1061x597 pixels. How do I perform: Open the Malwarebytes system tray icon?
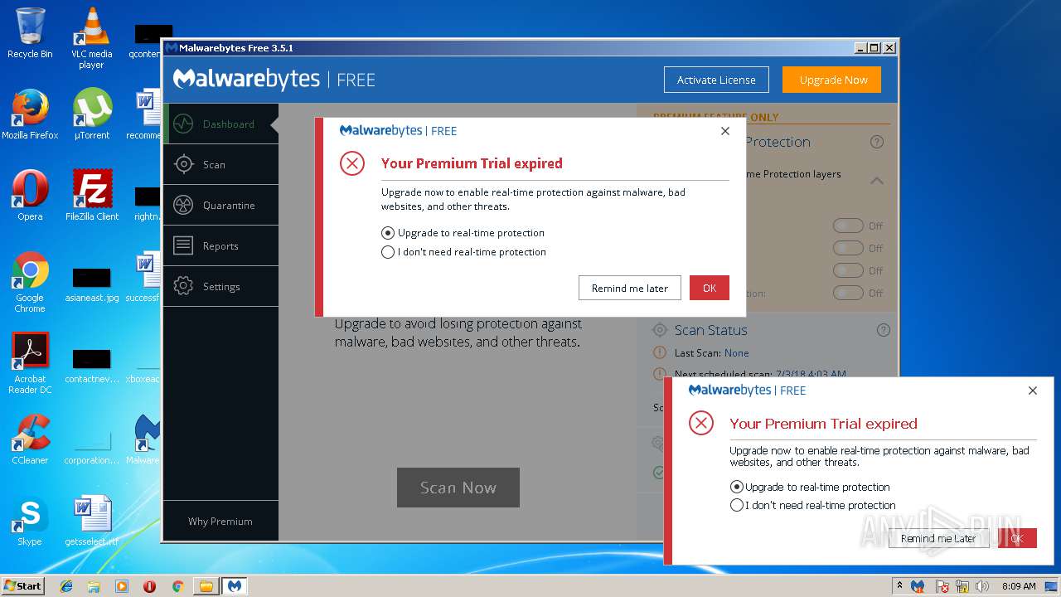(918, 586)
